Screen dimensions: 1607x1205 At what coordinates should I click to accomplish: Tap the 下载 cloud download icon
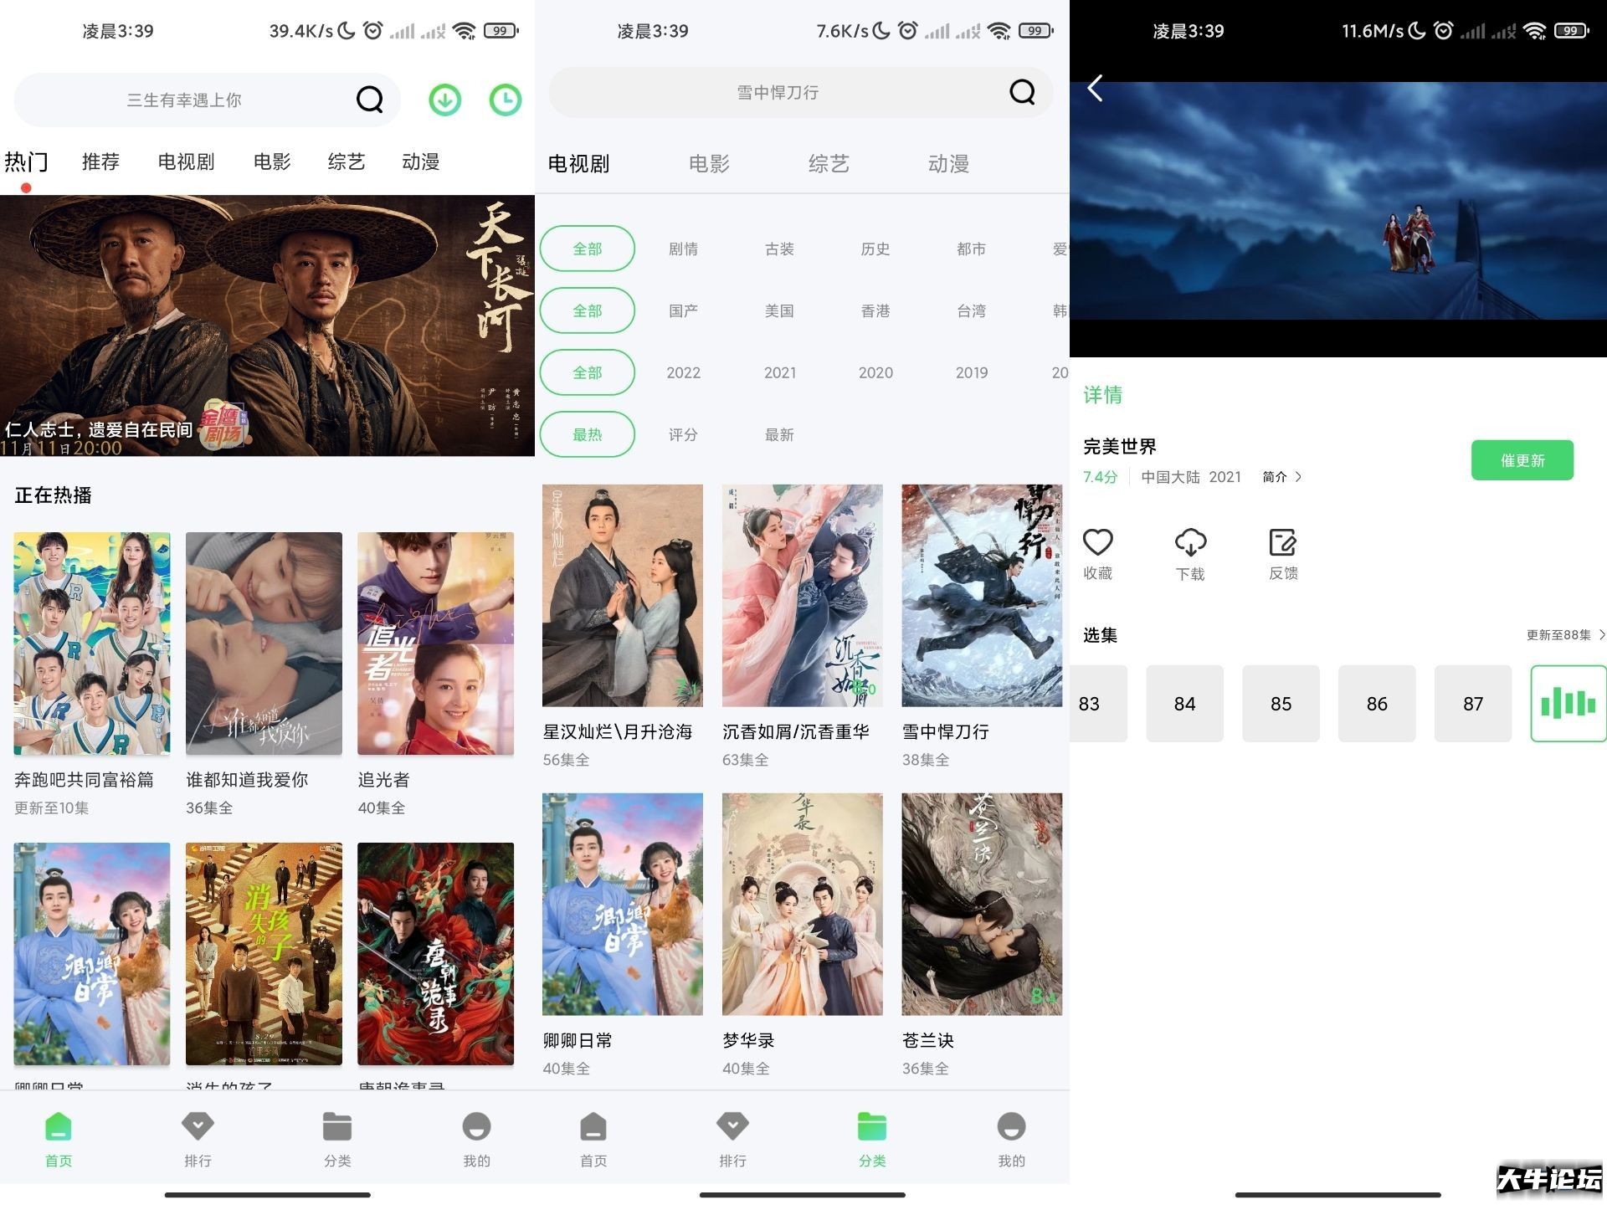(1190, 542)
